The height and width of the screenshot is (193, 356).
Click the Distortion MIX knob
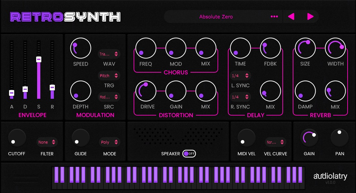(x=206, y=91)
